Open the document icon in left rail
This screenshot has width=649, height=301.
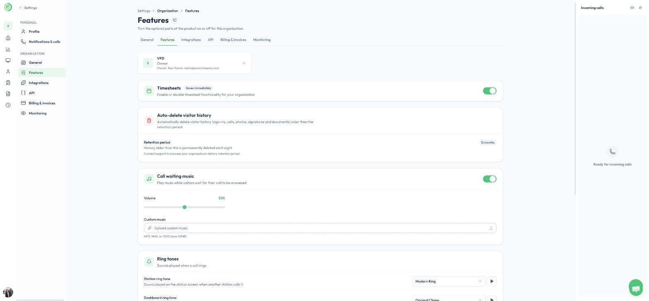8,94
